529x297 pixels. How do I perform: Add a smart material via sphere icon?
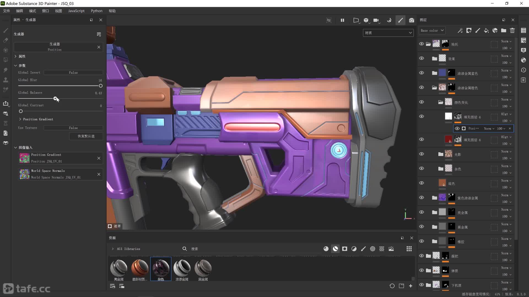click(495, 31)
